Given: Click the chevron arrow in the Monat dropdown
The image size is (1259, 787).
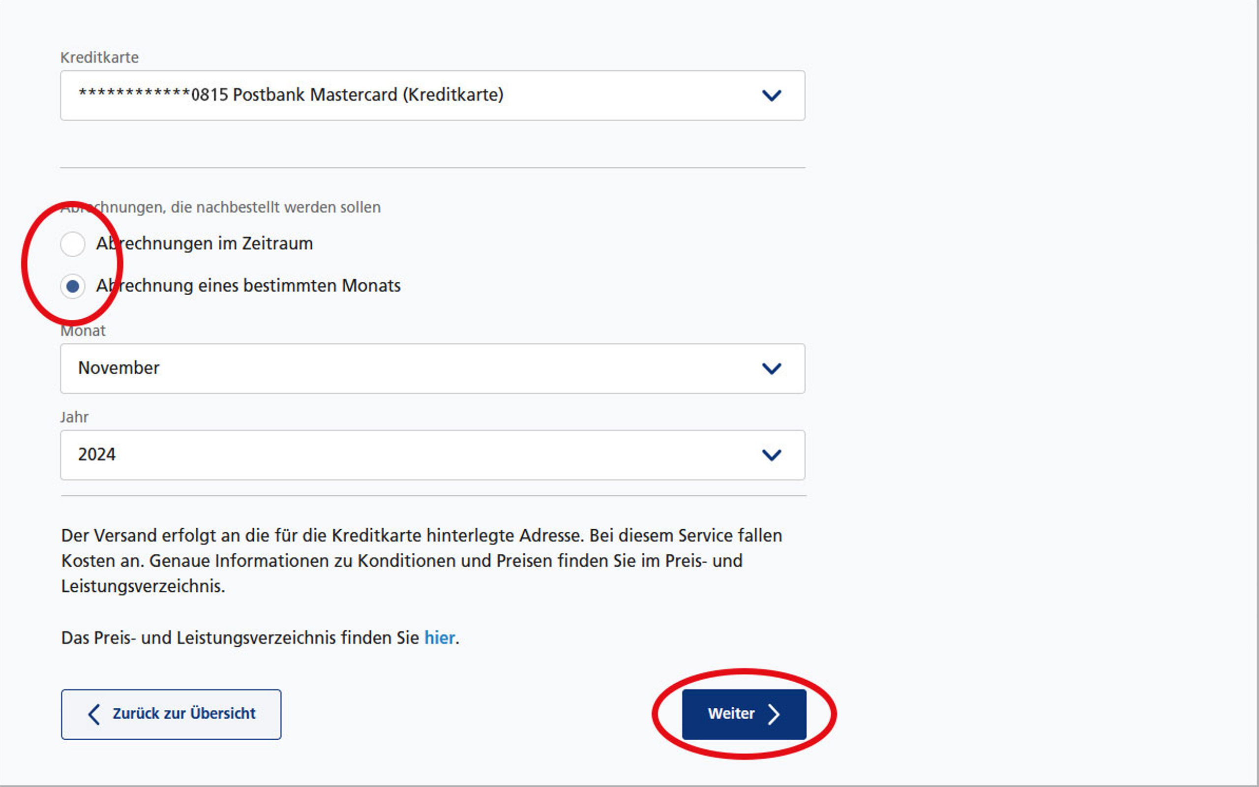Looking at the screenshot, I should (771, 368).
